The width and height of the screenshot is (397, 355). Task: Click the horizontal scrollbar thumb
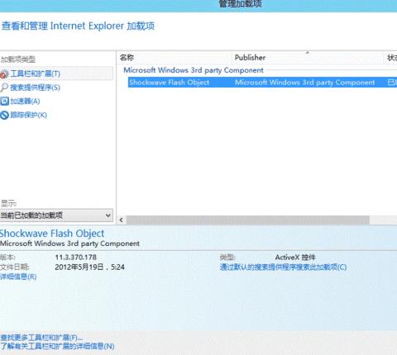(x=247, y=220)
